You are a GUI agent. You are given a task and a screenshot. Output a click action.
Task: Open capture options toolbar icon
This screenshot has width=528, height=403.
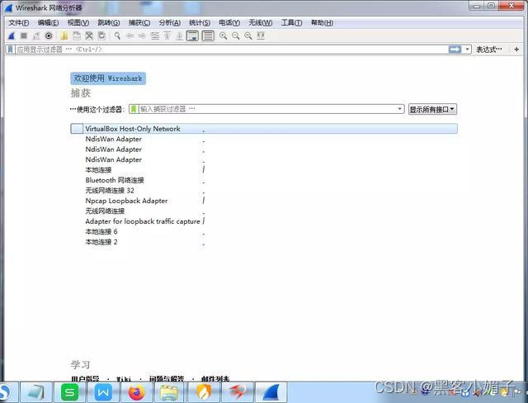[49, 36]
